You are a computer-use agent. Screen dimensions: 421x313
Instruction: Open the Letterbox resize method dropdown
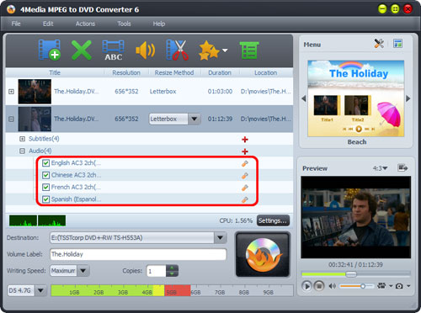194,119
